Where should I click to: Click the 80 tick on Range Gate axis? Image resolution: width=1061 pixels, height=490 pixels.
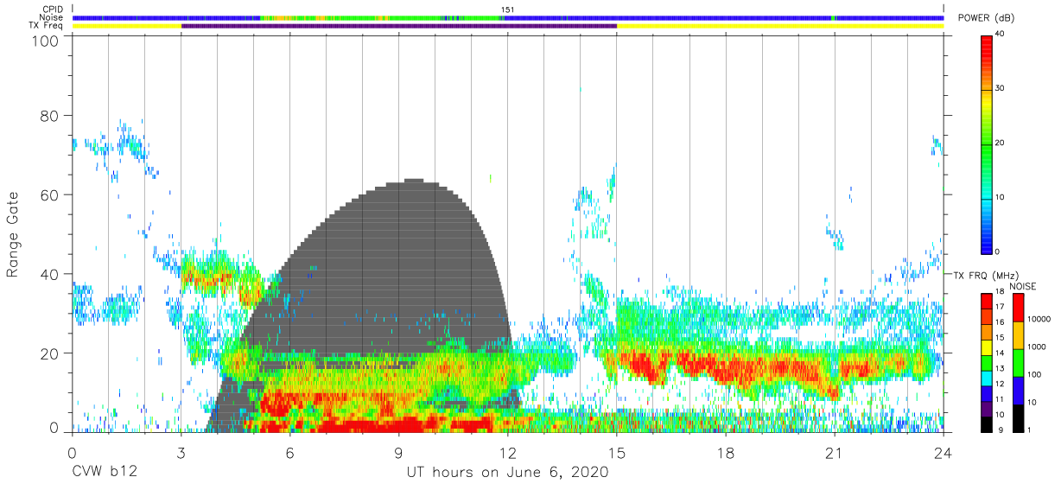click(50, 116)
